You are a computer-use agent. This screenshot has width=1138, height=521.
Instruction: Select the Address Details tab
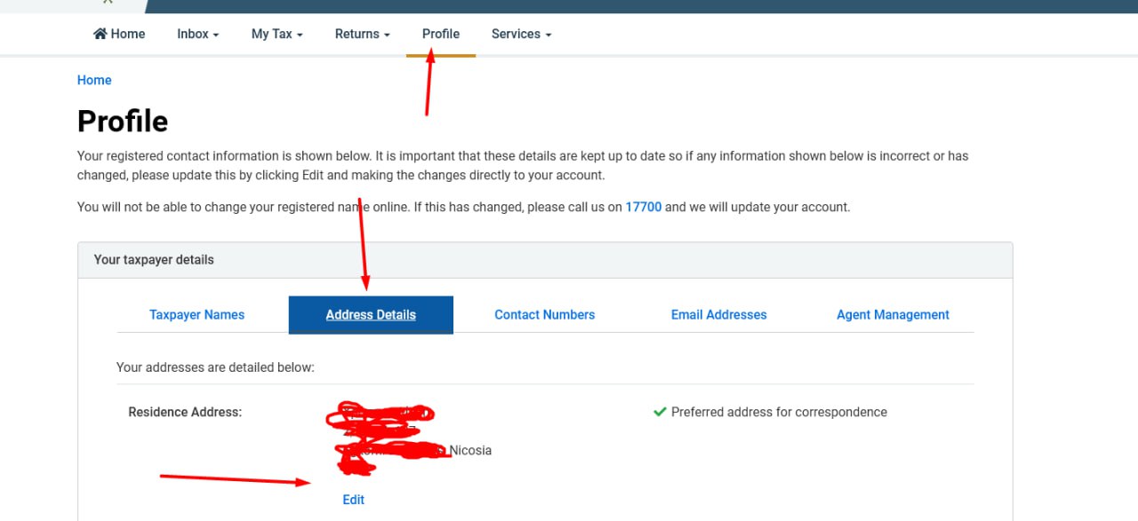[371, 314]
